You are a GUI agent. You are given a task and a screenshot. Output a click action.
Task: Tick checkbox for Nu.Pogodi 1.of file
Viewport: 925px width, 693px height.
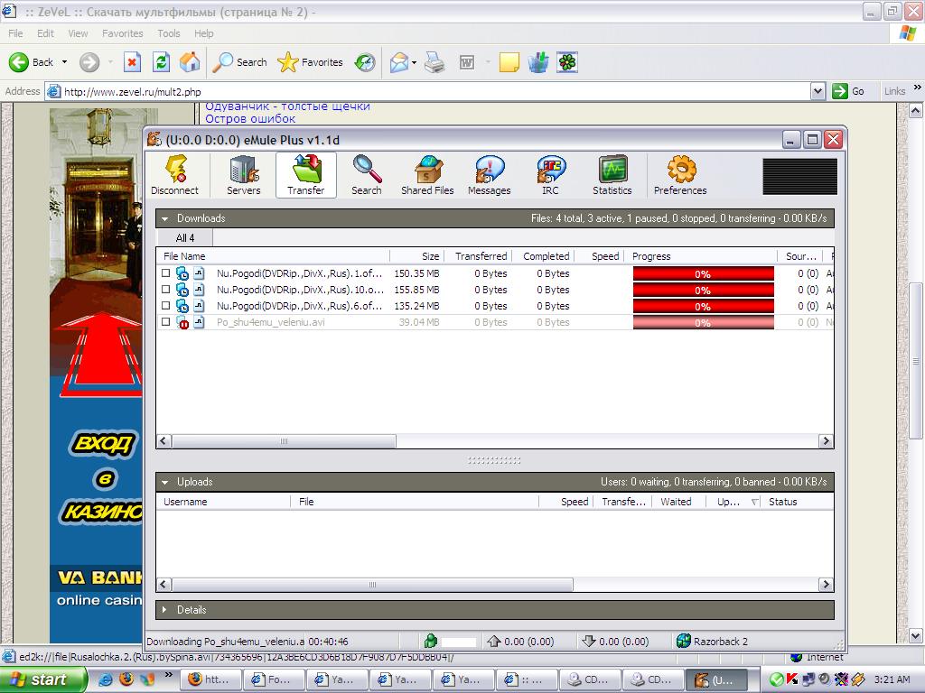(166, 273)
